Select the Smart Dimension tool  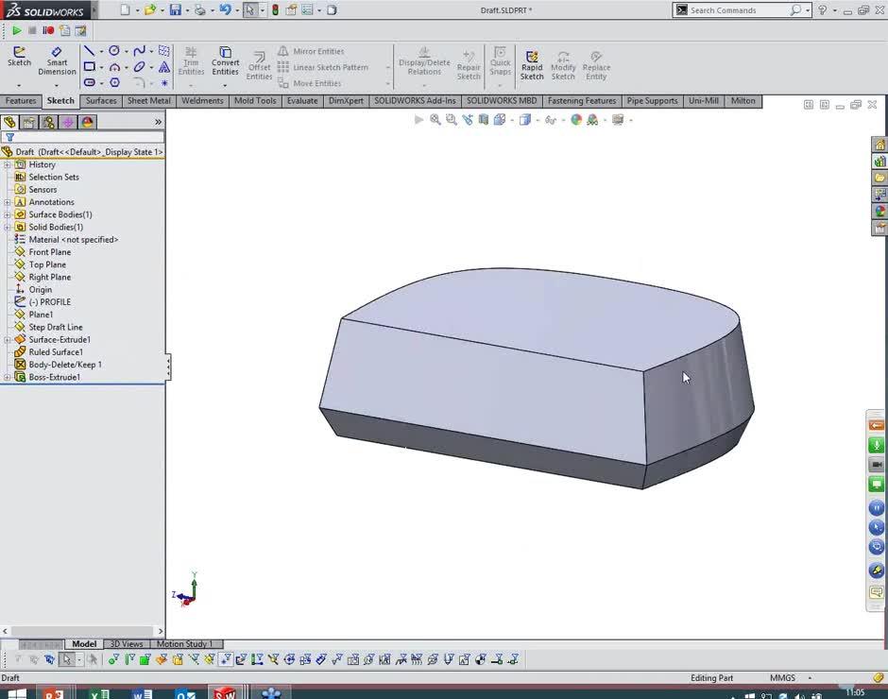(x=57, y=61)
